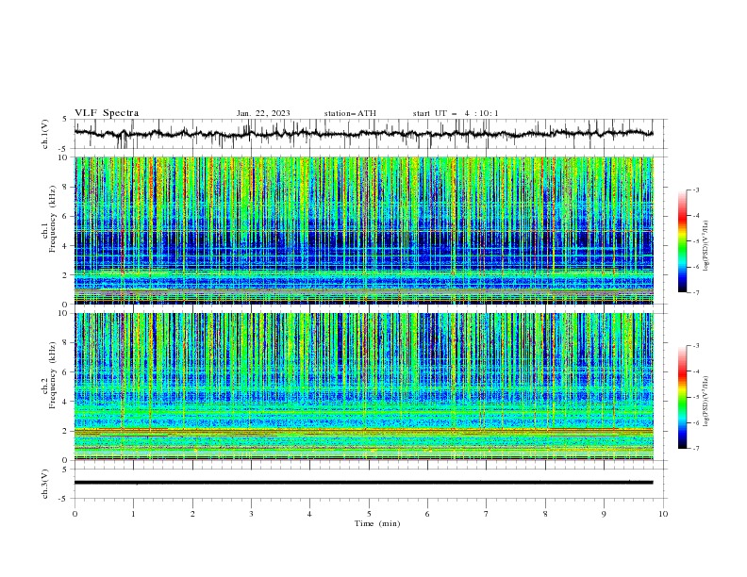Image resolution: width=747 pixels, height=577 pixels.
Task: Click tick "7" on the Time axis
Action: (486, 514)
